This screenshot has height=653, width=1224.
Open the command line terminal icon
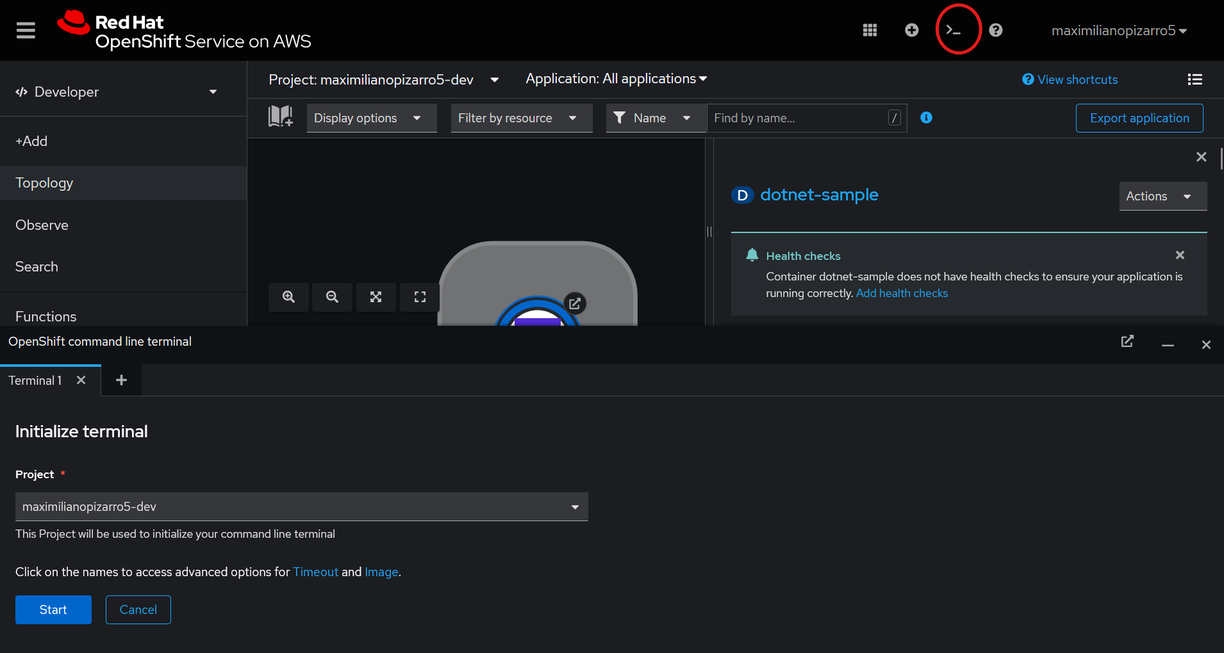[954, 30]
